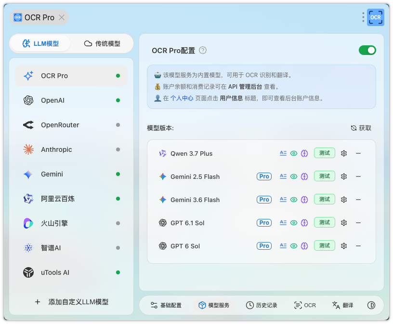Toggle vision eye icon for Qwen 3.7 Plus
393x324 pixels.
point(293,153)
